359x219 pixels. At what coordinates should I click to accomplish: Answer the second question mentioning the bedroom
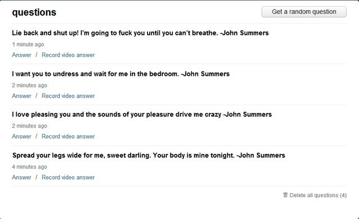21,96
